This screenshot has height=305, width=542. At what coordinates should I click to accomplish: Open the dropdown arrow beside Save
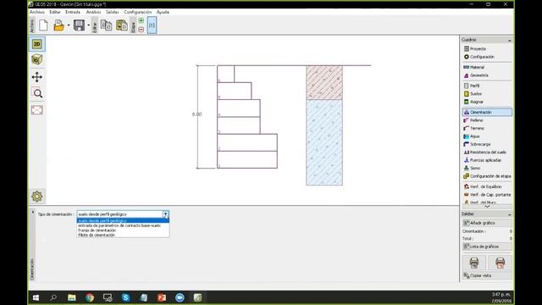pos(88,25)
